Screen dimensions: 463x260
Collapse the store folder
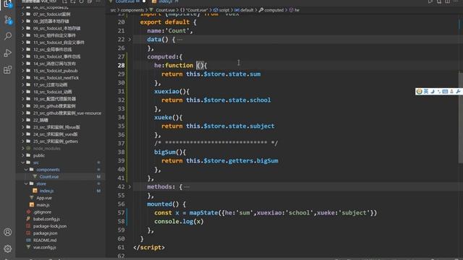click(26, 183)
